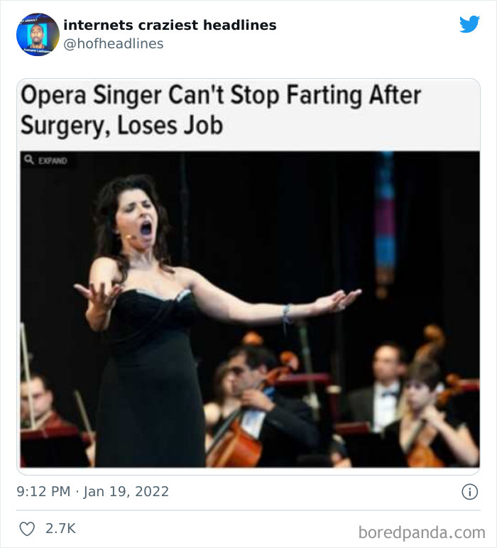Click the magnifier icon beside EXPAND

point(29,160)
